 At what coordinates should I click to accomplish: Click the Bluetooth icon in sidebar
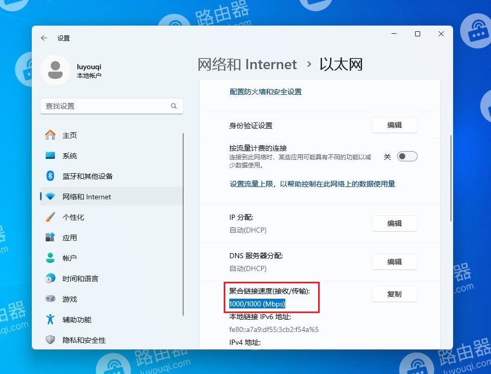click(x=50, y=176)
